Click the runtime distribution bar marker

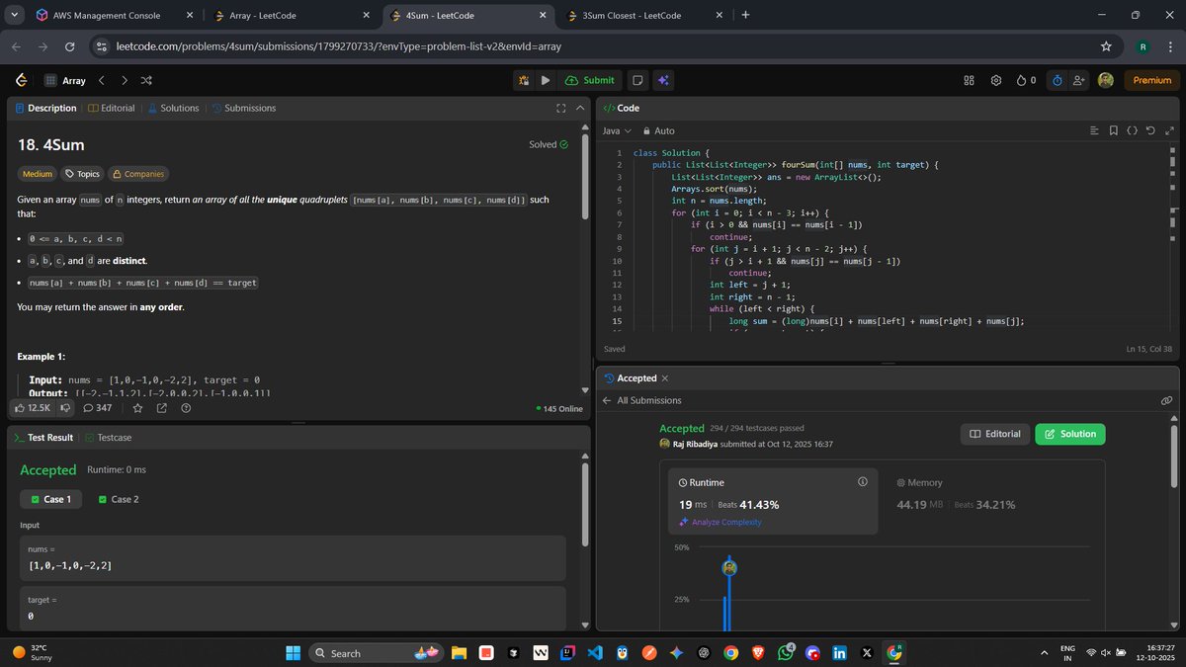[x=729, y=568]
